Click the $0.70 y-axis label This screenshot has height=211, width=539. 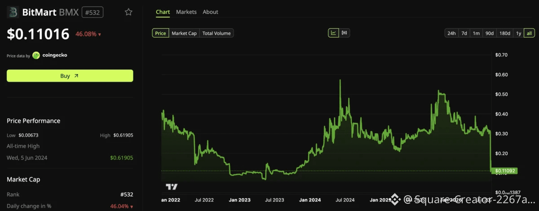coord(501,55)
